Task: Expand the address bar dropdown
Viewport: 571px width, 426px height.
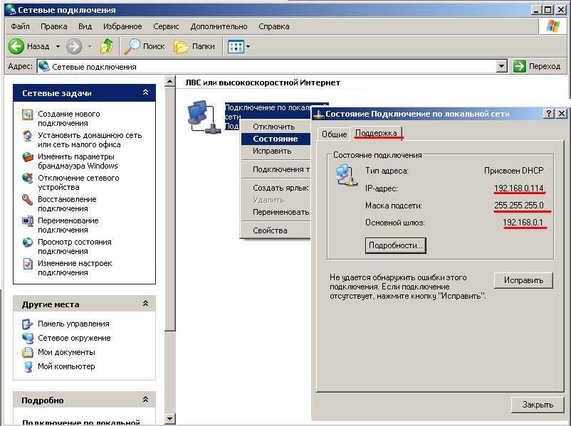Action: tap(502, 66)
